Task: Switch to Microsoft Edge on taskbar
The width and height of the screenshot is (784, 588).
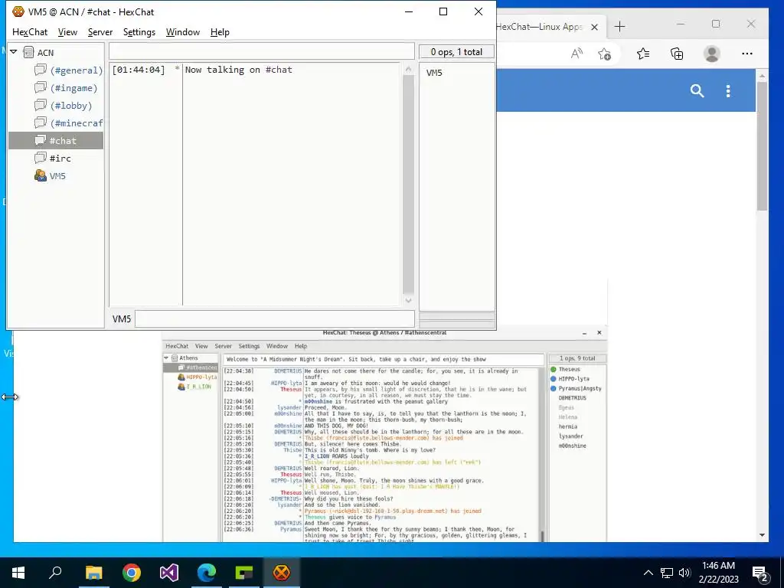Action: coord(207,572)
